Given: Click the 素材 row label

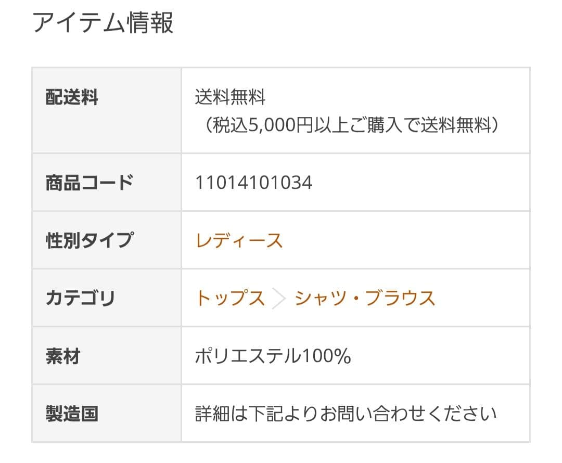Looking at the screenshot, I should (x=63, y=357).
